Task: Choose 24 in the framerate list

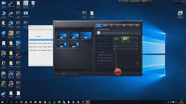Action: pos(116,59)
